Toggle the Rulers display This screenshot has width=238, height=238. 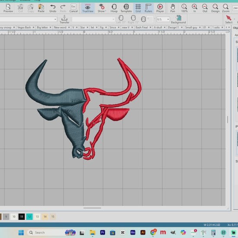pyautogui.click(x=148, y=8)
